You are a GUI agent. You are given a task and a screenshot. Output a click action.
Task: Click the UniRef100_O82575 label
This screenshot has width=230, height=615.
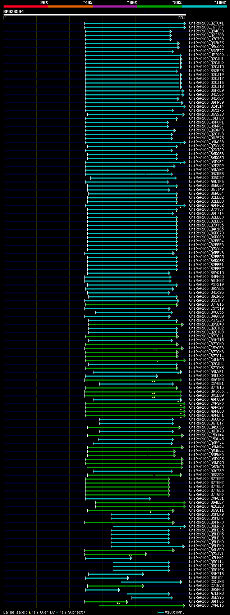click(206, 138)
